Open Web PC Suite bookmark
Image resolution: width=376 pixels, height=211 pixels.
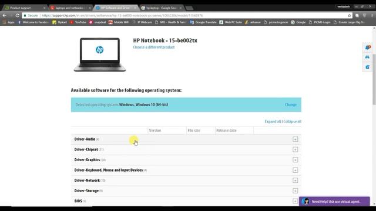coord(231,22)
